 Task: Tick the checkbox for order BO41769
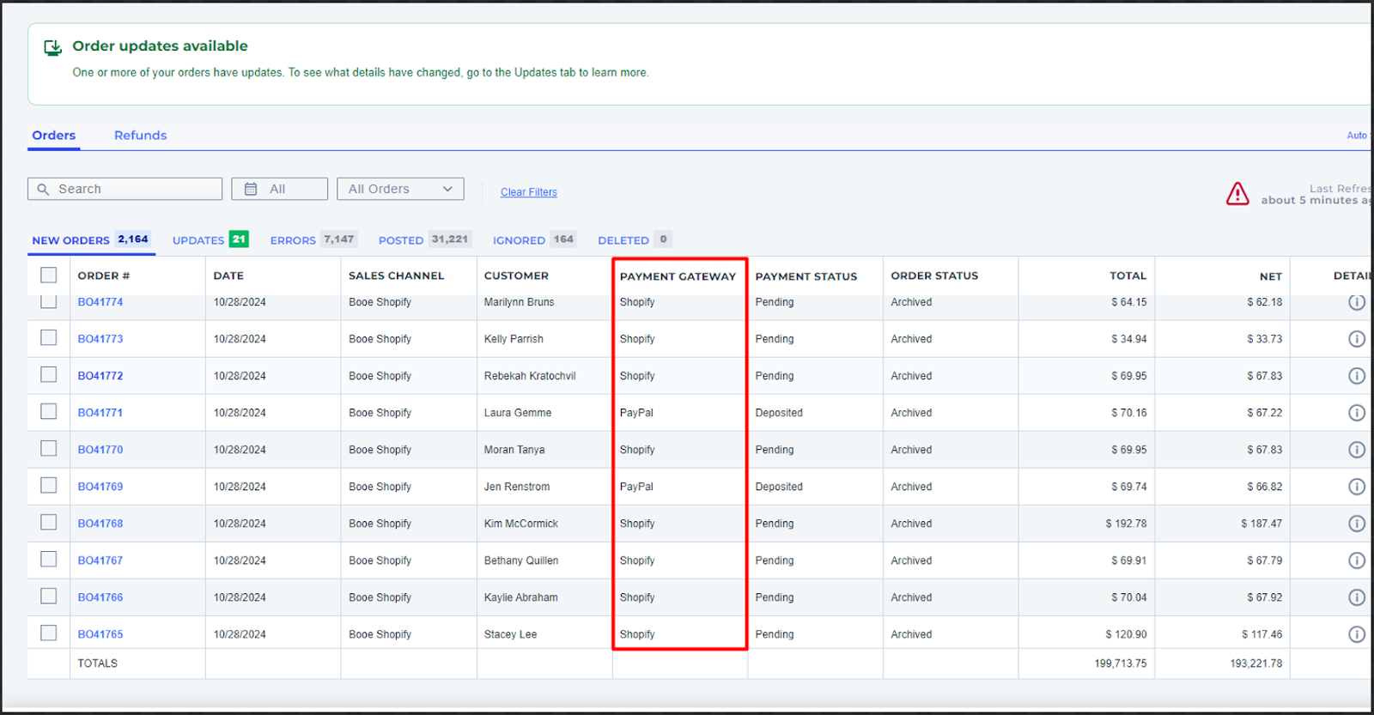point(49,486)
